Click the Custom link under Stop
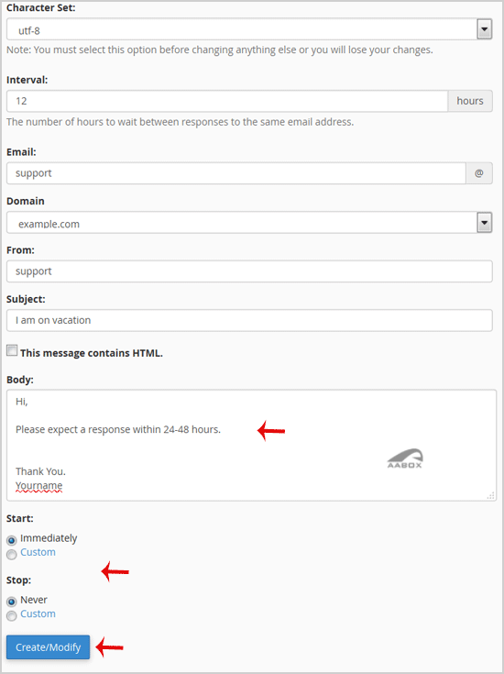This screenshot has width=504, height=674. pos(38,613)
